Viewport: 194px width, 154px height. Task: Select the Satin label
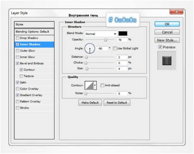23,82
